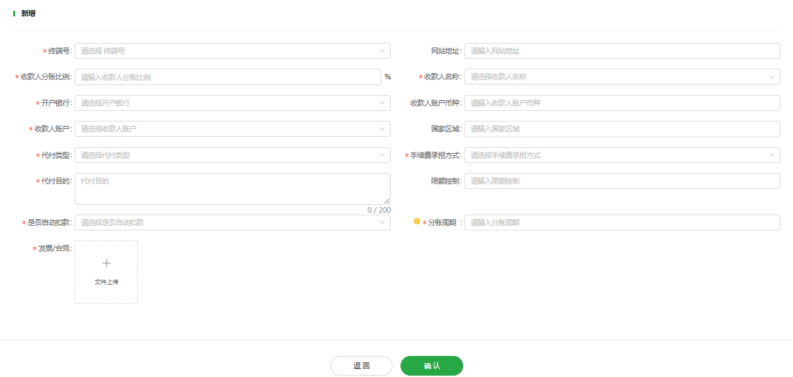793x377 pixels.
Task: Focus the 限额控制 input field
Action: point(623,181)
